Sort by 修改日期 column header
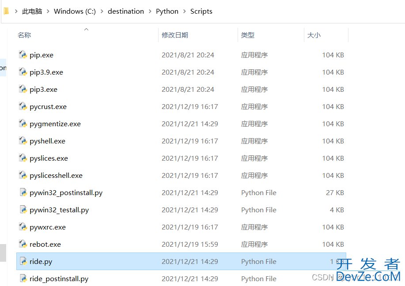 click(175, 35)
